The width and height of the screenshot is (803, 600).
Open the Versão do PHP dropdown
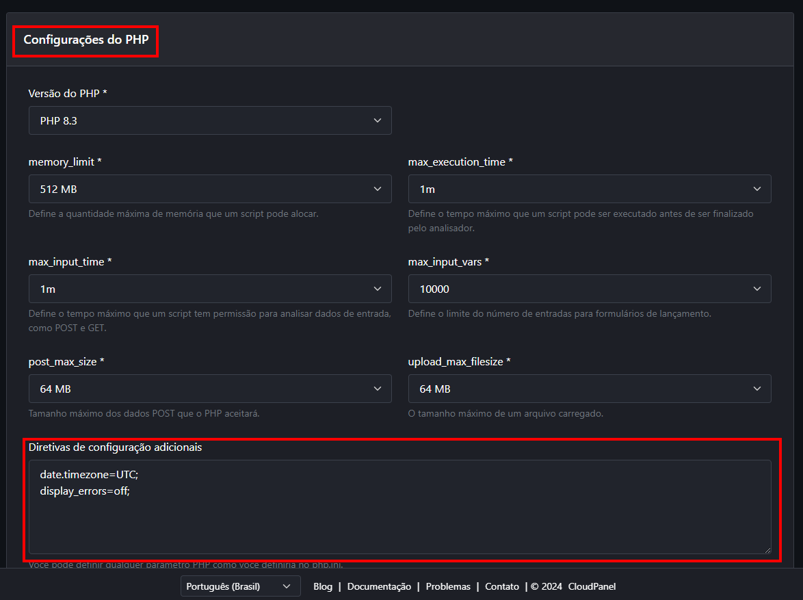[x=210, y=120]
